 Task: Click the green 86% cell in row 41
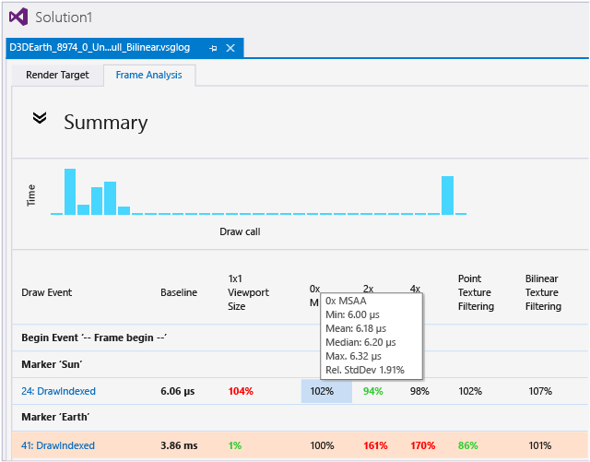[x=468, y=445]
